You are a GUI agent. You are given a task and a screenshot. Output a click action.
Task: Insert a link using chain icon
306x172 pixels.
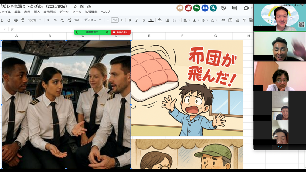223,20
